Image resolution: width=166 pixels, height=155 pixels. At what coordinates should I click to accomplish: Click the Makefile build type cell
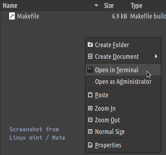tap(148, 16)
